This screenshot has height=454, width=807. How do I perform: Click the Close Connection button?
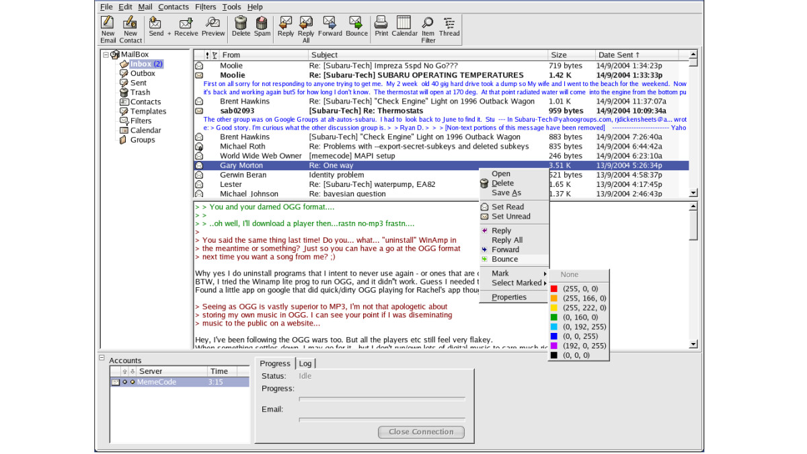[x=421, y=432]
